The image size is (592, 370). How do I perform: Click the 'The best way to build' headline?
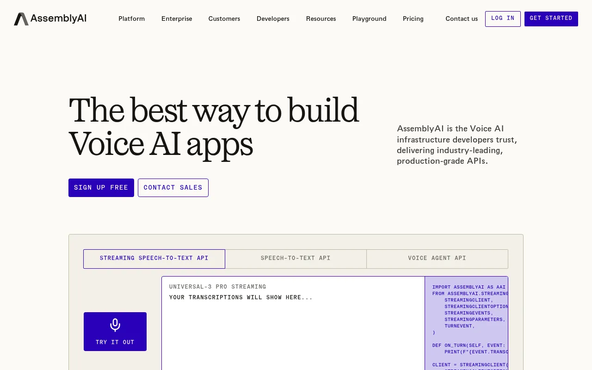(214, 127)
